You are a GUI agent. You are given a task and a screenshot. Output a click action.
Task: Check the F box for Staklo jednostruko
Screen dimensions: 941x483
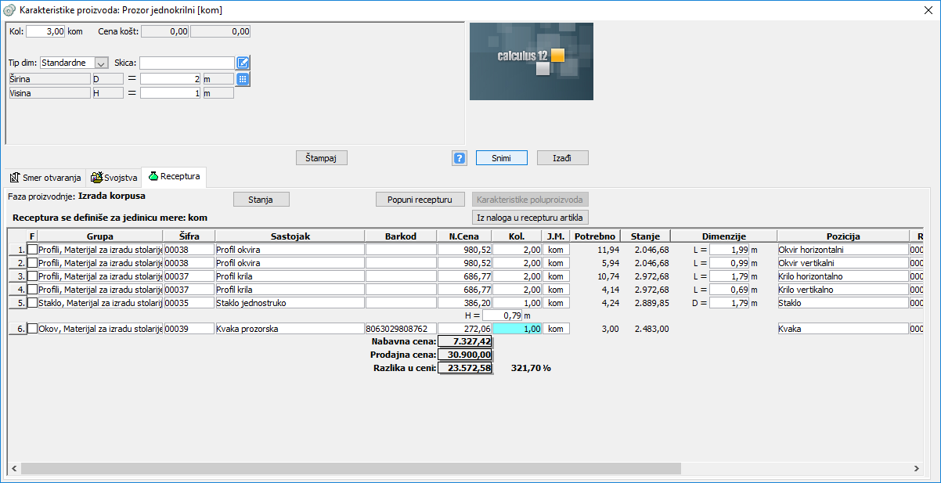click(32, 303)
